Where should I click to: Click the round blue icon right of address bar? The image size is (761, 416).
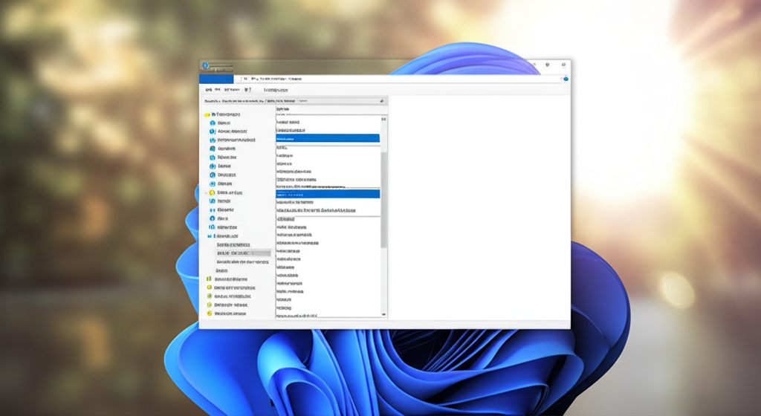565,78
